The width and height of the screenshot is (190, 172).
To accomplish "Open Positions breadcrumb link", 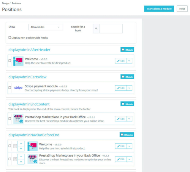I will 16,3.
